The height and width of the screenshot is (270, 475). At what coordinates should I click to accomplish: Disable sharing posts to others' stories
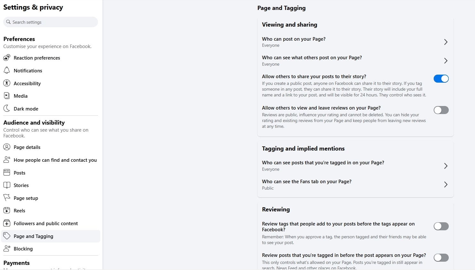pos(441,78)
